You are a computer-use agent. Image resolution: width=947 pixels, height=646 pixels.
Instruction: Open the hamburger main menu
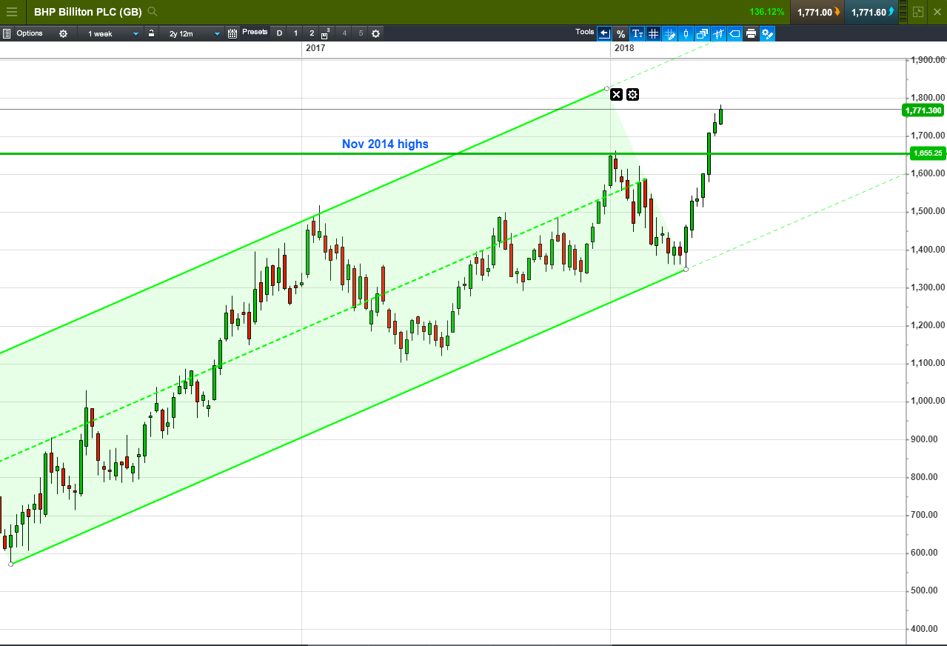(x=12, y=12)
